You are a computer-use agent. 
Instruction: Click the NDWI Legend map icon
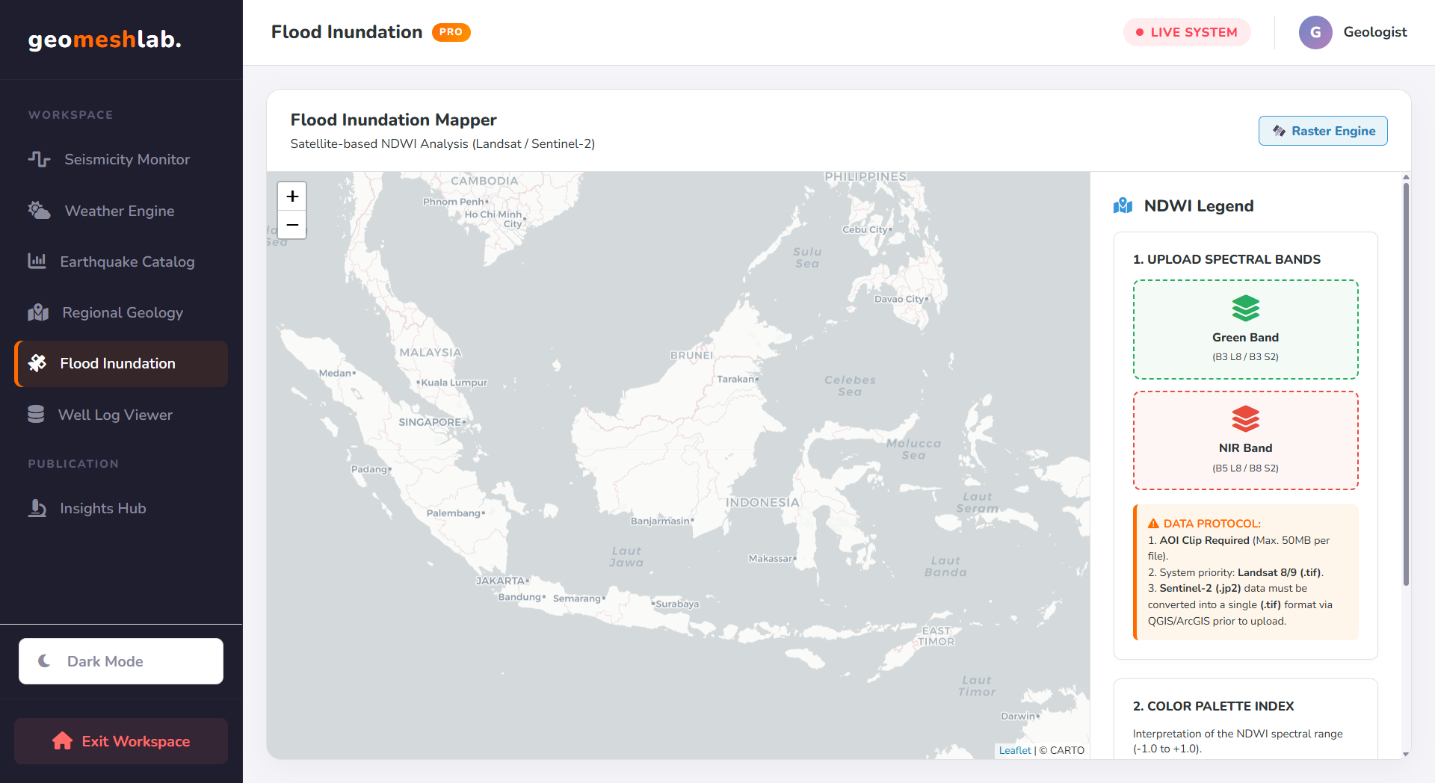(1123, 205)
